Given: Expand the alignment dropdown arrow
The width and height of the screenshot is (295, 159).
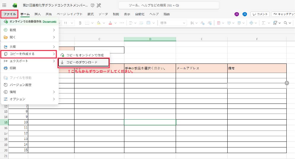Looking at the screenshot, I should pyautogui.click(x=135, y=23).
